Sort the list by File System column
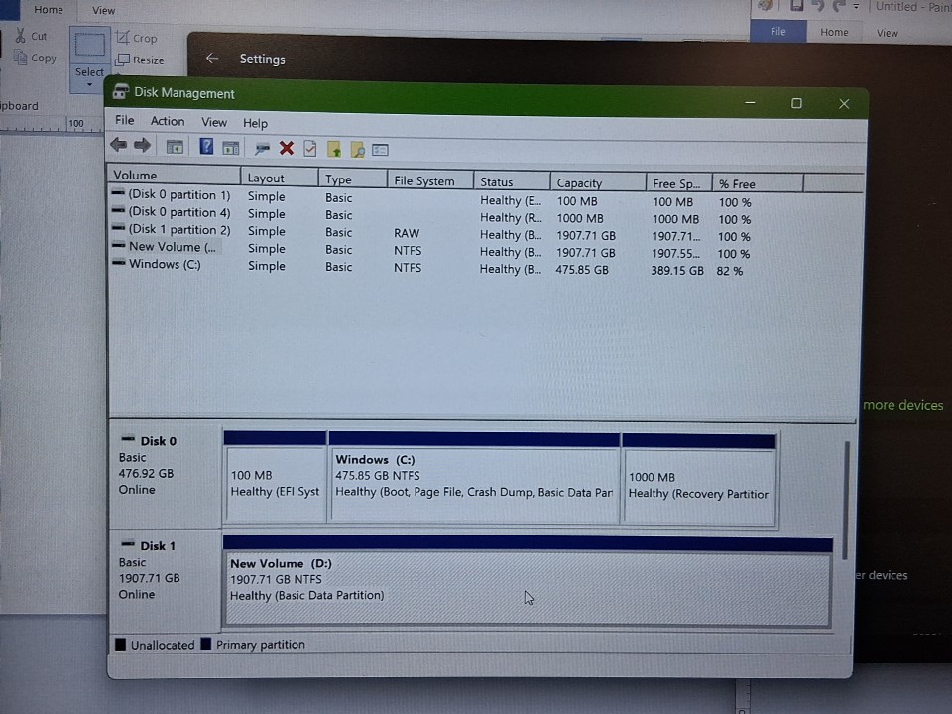This screenshot has height=714, width=952. tap(423, 181)
